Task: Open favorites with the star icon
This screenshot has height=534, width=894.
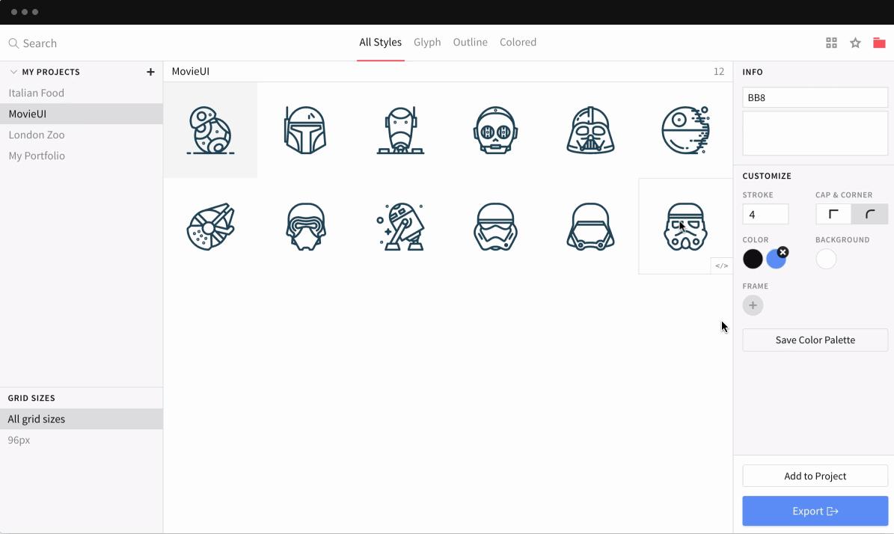Action: pyautogui.click(x=855, y=43)
